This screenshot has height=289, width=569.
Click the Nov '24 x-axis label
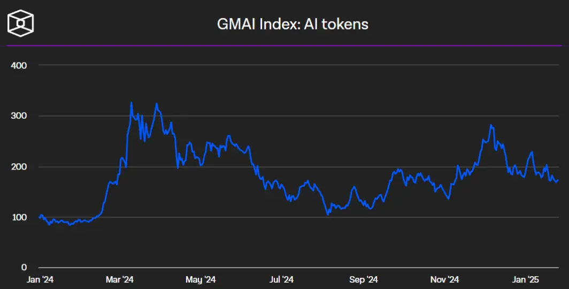444,279
